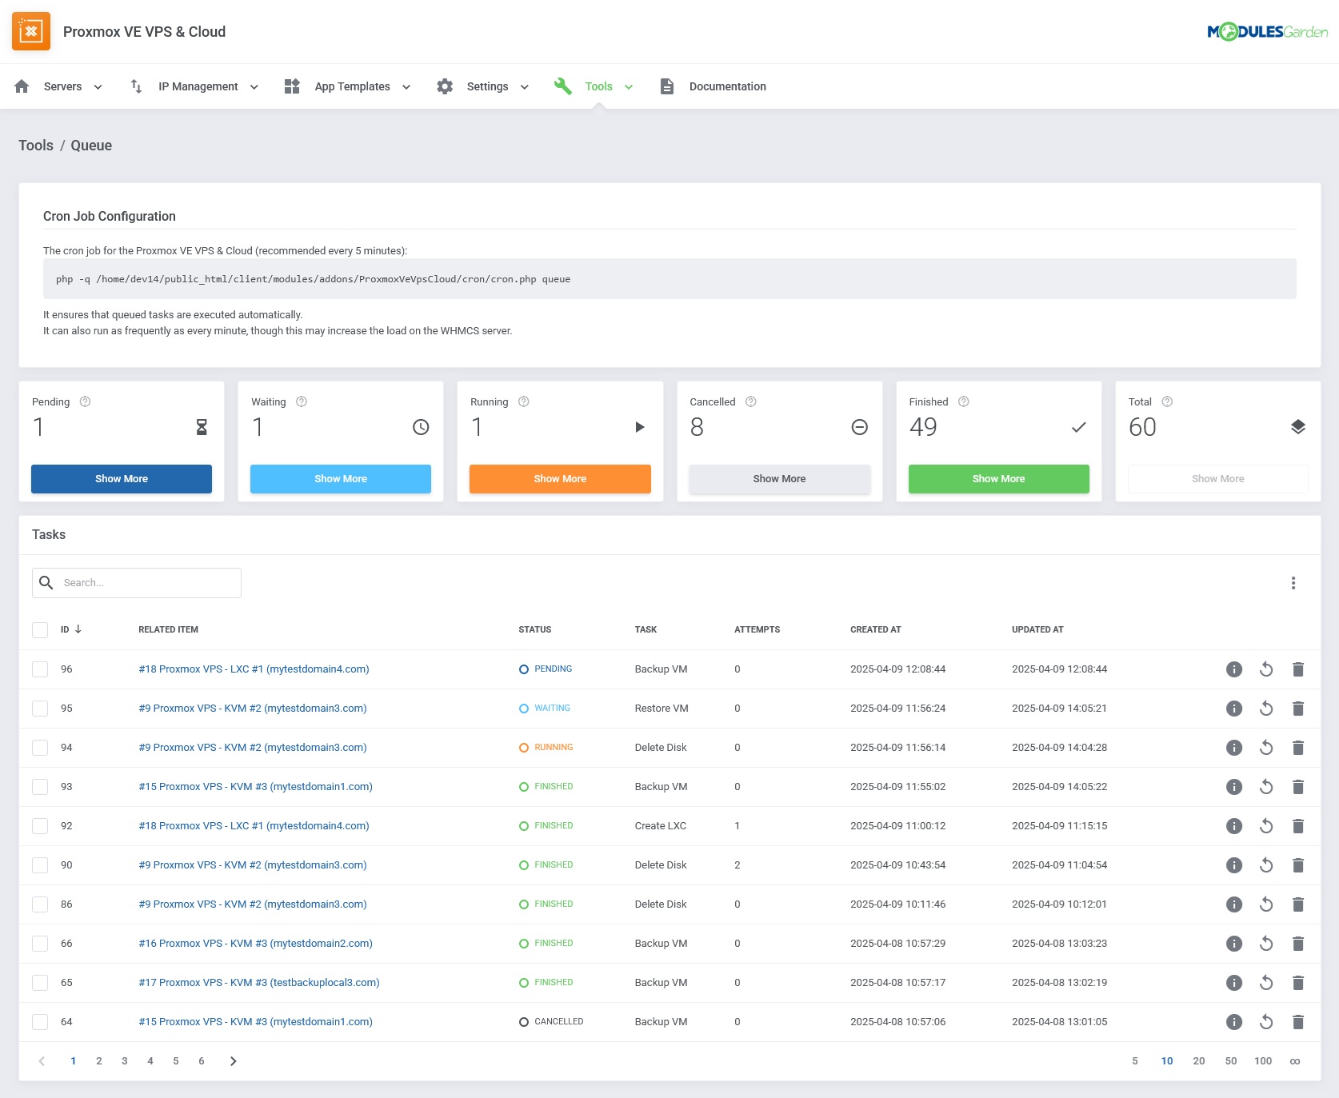
Task: Open the info details for task 96
Action: (x=1234, y=669)
